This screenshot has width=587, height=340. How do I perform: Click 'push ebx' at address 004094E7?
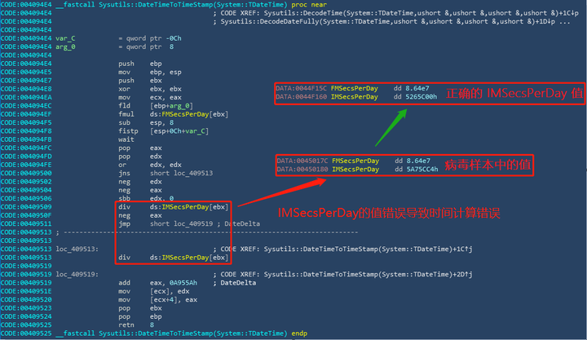(x=140, y=81)
